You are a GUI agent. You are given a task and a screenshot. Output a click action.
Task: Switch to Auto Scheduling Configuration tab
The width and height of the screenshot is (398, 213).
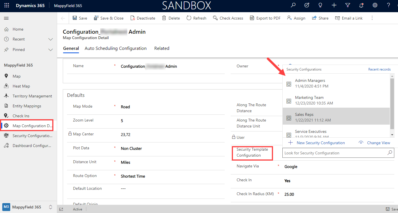click(x=116, y=48)
